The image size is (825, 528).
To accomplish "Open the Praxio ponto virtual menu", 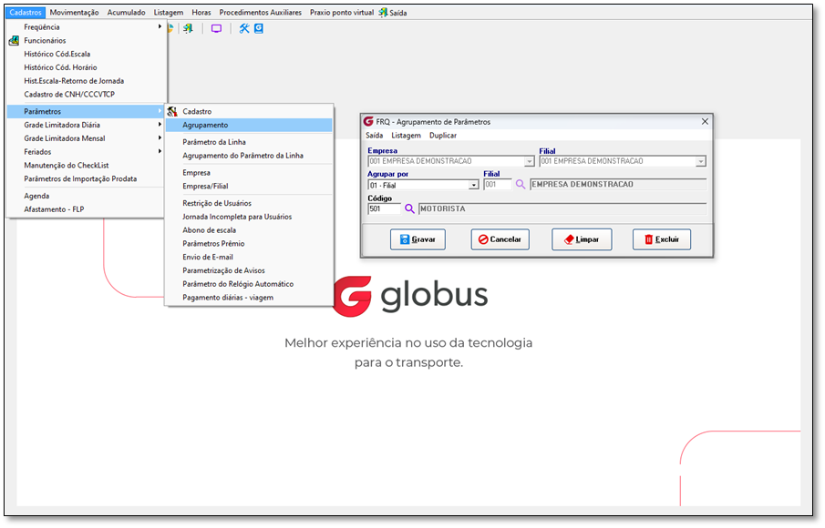I will pyautogui.click(x=342, y=12).
